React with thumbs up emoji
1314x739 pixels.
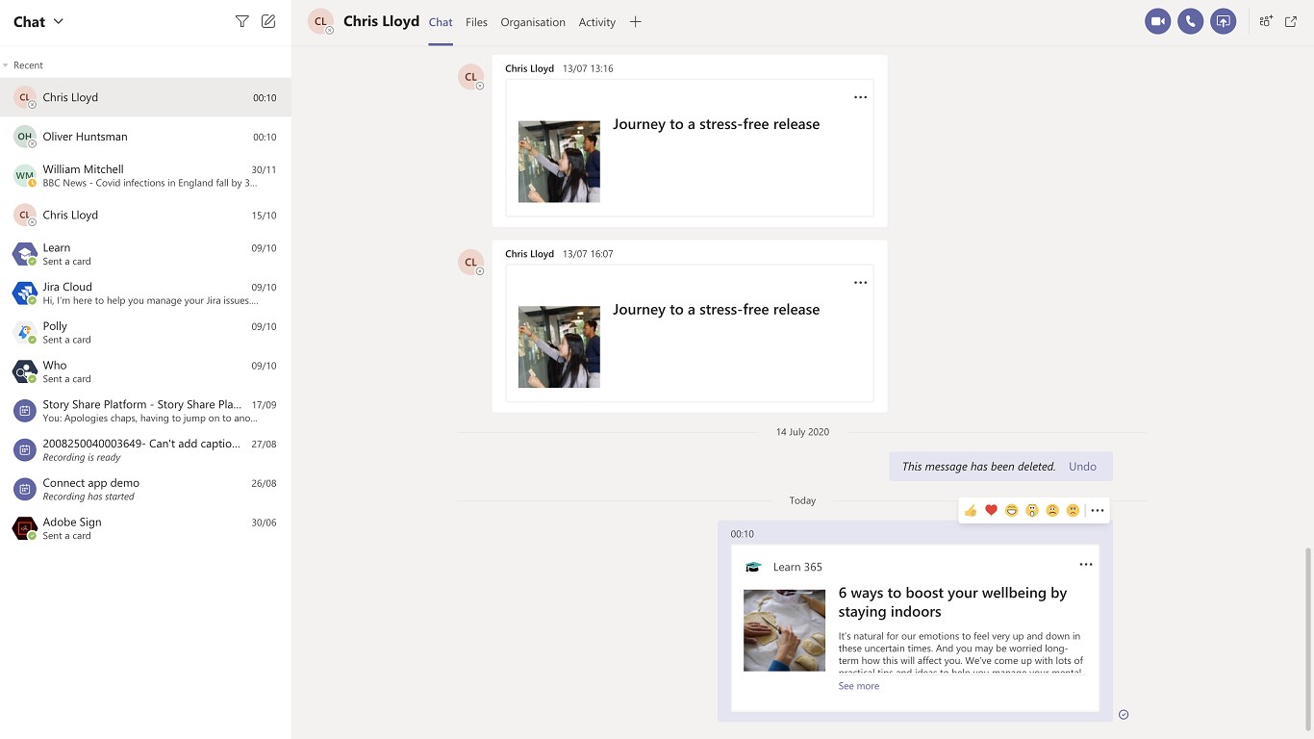point(971,510)
